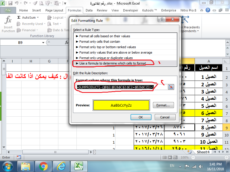
Task: Open Customize Quick Access Toolbar dropdown
Action: 65,3
